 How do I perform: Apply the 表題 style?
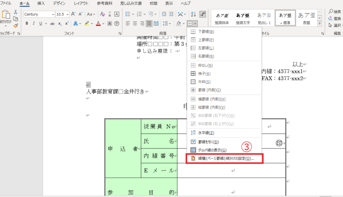(x=306, y=18)
